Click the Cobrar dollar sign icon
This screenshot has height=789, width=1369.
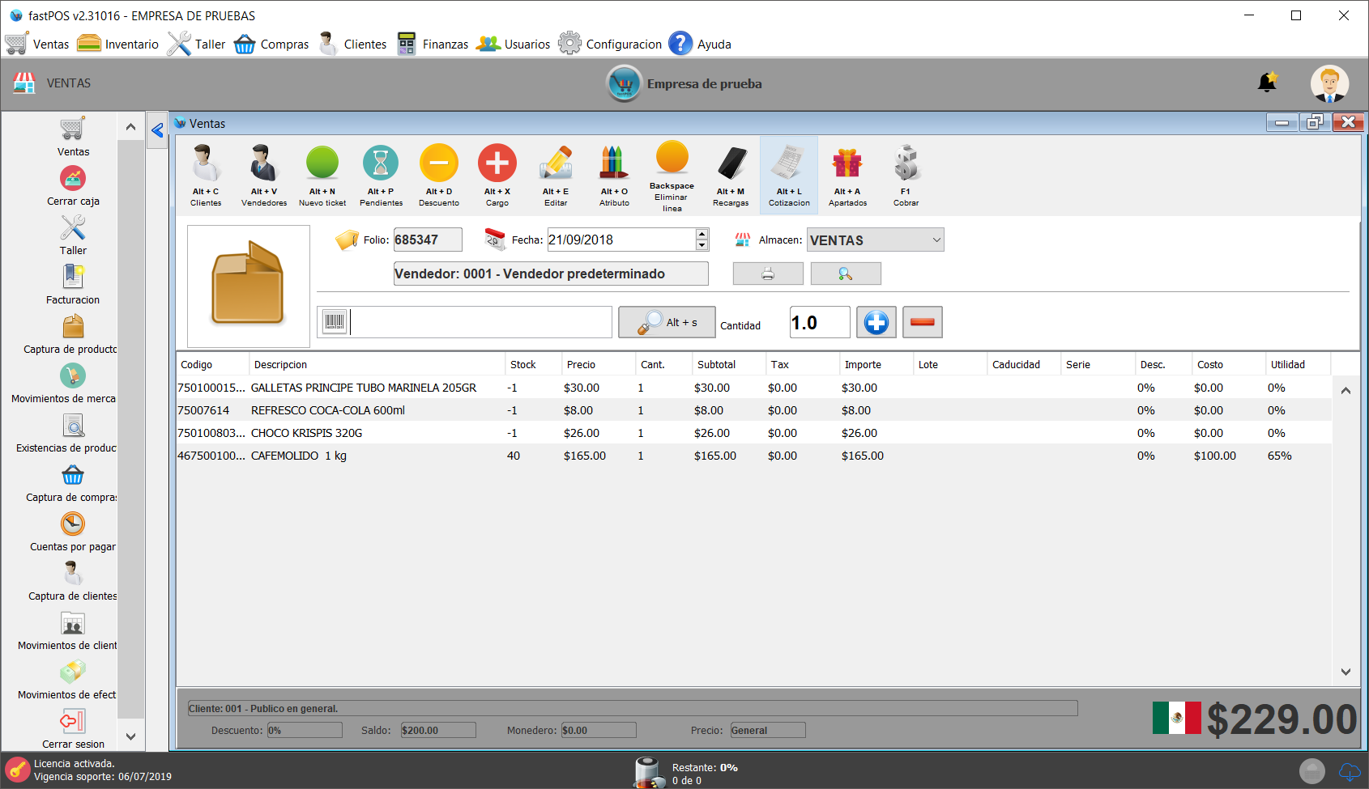tap(906, 164)
